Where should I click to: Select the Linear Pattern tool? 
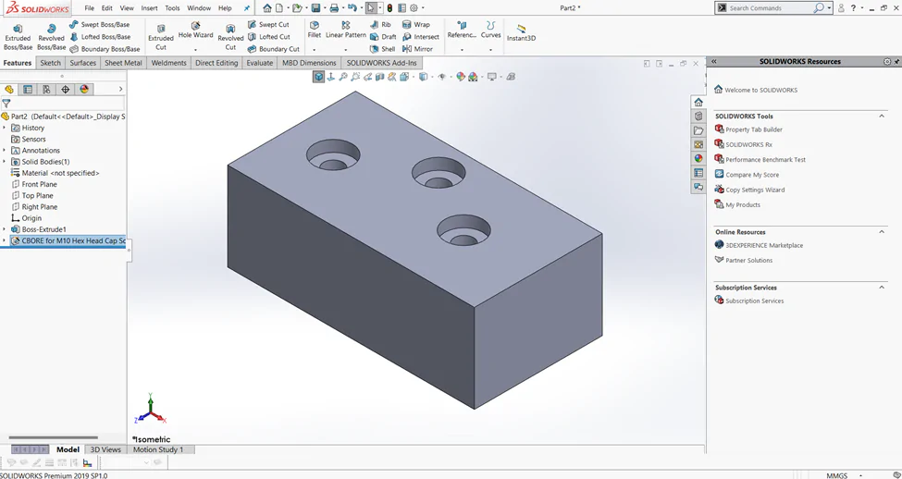[346, 31]
